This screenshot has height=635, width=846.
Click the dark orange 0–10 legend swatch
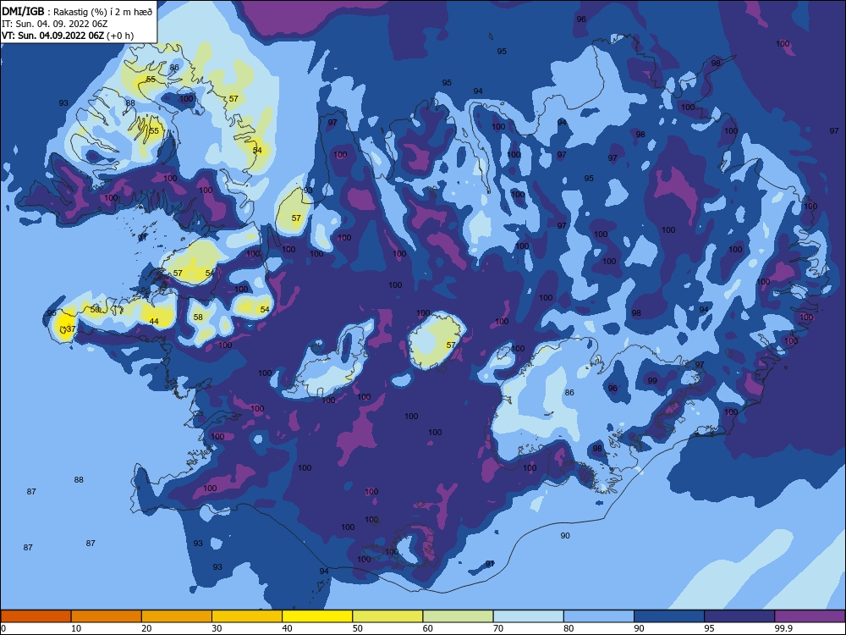click(x=36, y=616)
